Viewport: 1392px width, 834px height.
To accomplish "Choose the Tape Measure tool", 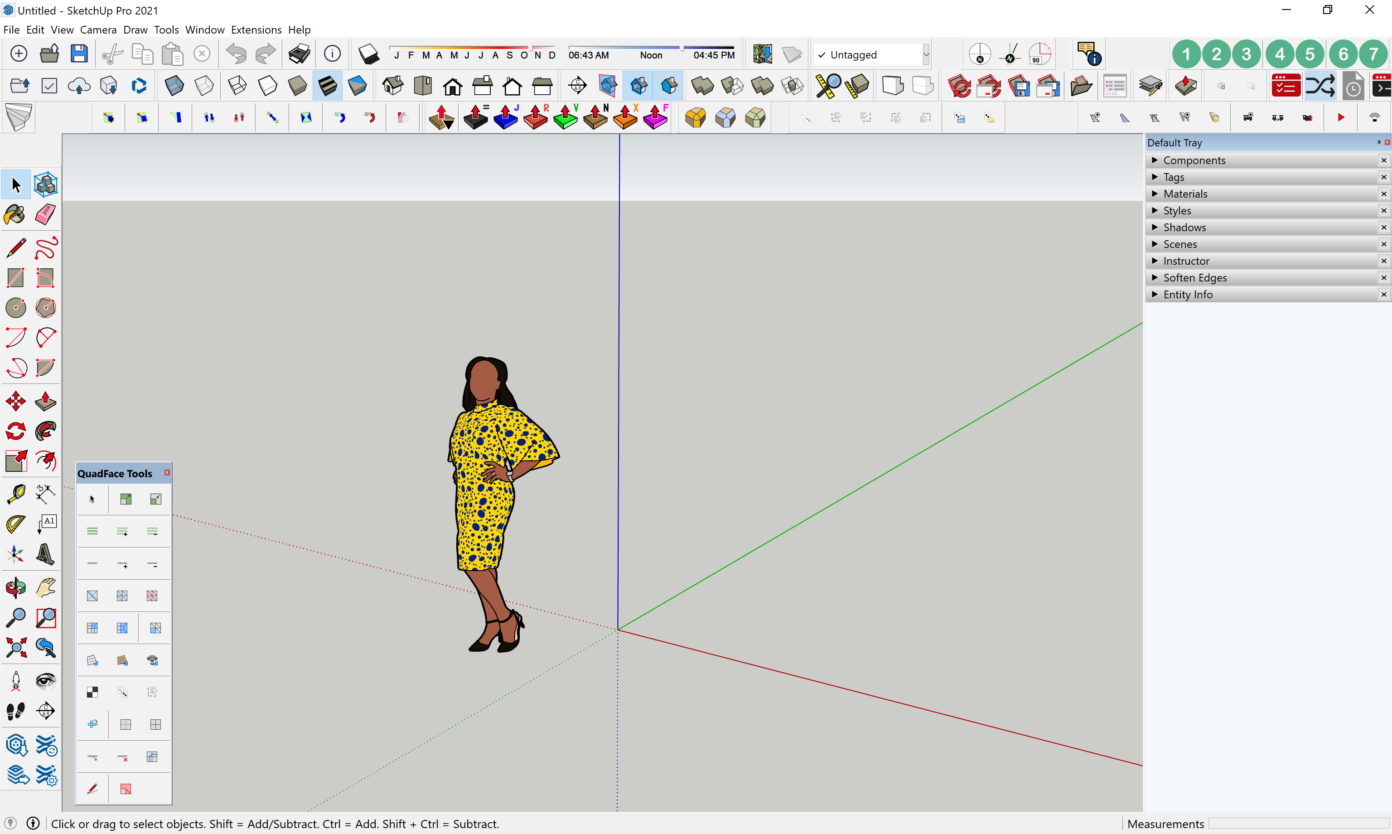I will tap(15, 494).
